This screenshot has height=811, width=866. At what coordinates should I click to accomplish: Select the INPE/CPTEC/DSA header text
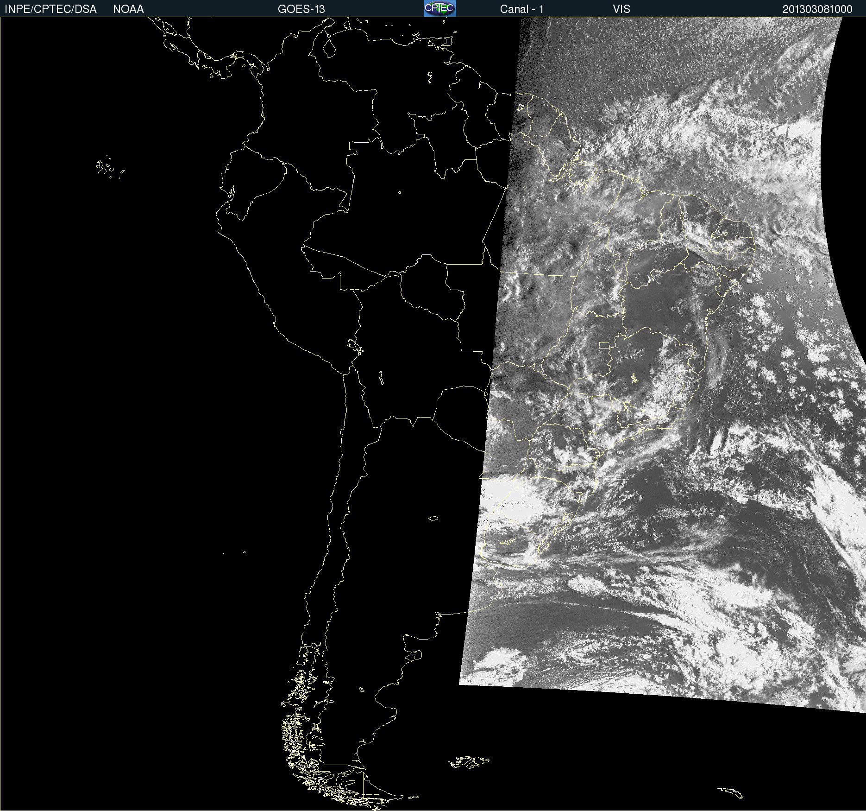pyautogui.click(x=50, y=9)
